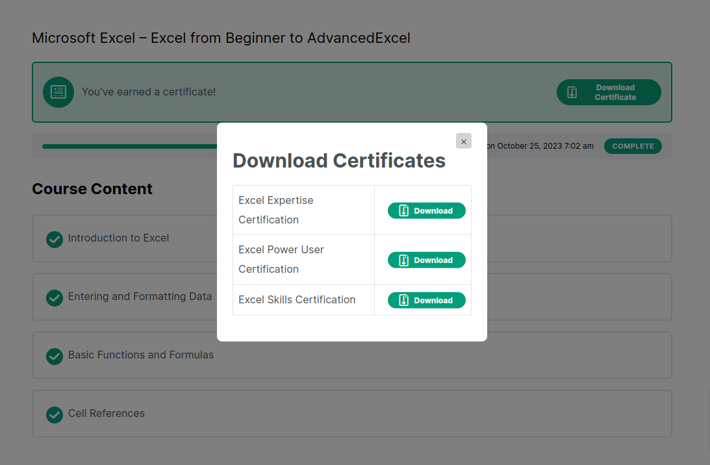710x465 pixels.
Task: Click checkmark by Basic Functions and Formulas
Action: pyautogui.click(x=55, y=356)
